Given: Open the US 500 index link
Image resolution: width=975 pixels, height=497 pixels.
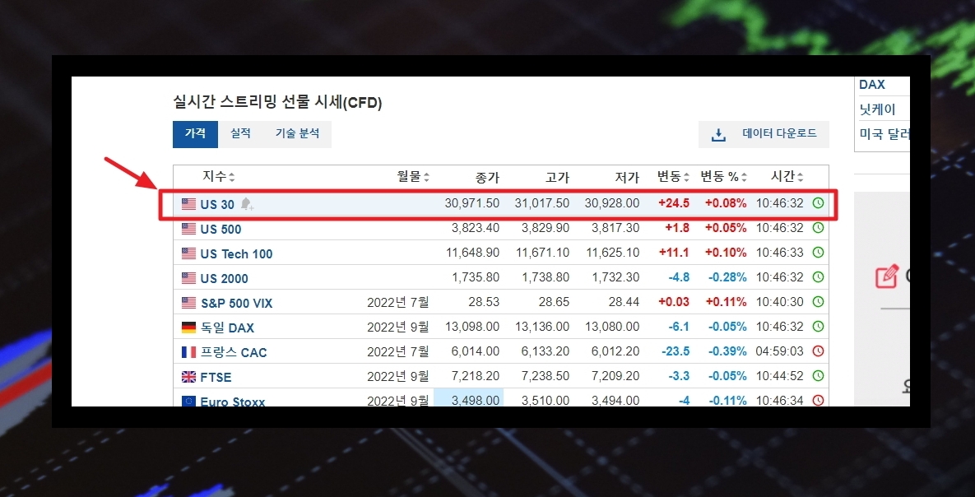Looking at the screenshot, I should pos(221,230).
